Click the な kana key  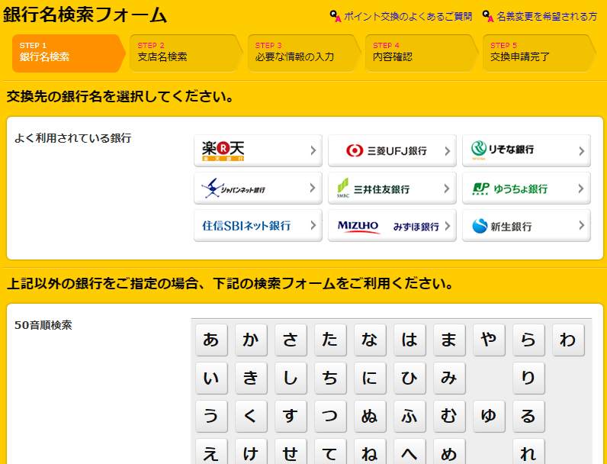tap(370, 340)
